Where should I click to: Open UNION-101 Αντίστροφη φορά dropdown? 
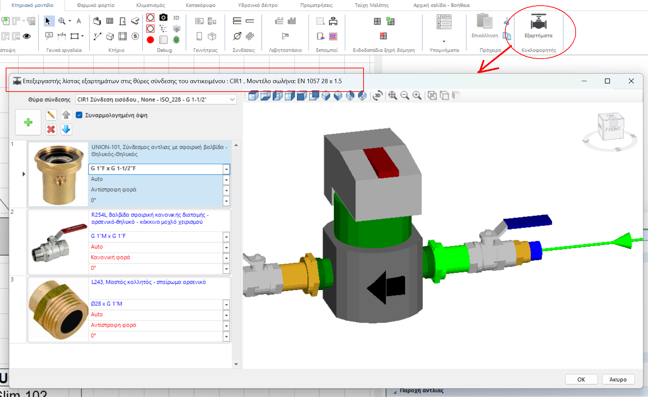coord(226,190)
